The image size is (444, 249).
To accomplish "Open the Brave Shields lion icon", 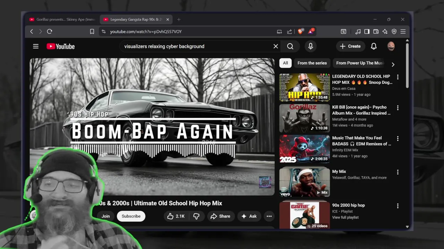I will [300, 31].
